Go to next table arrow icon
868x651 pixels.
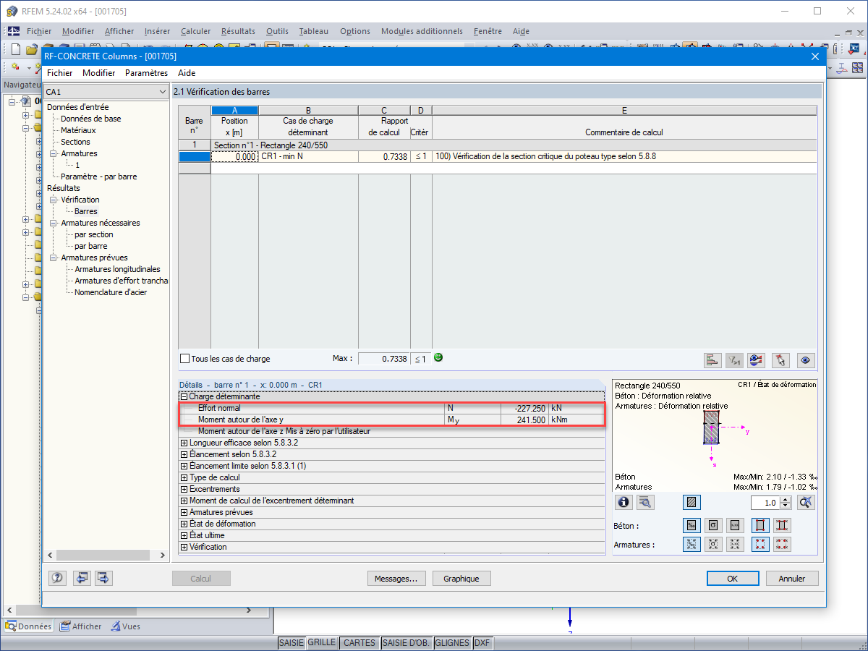[x=103, y=578]
